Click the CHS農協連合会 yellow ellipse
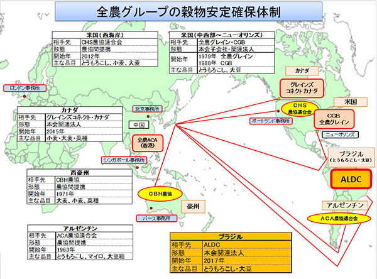This screenshot has height=279, width=377. click(300, 109)
